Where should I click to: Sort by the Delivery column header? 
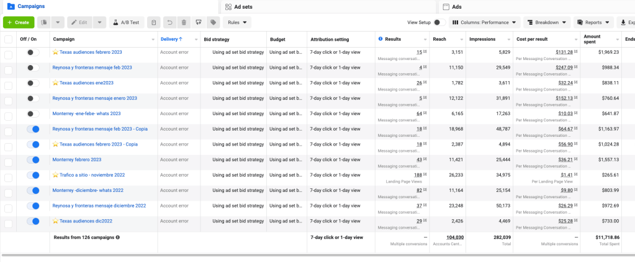point(171,39)
